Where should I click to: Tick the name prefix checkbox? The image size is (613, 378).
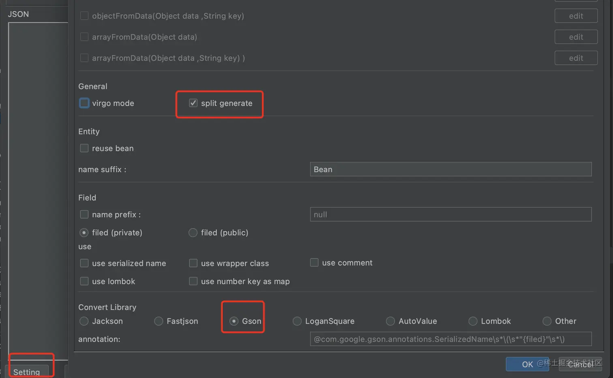tap(84, 214)
